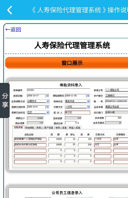Click the 费率 cell showing 20
Viewport: 128px width, 198px height.
[70, 145]
